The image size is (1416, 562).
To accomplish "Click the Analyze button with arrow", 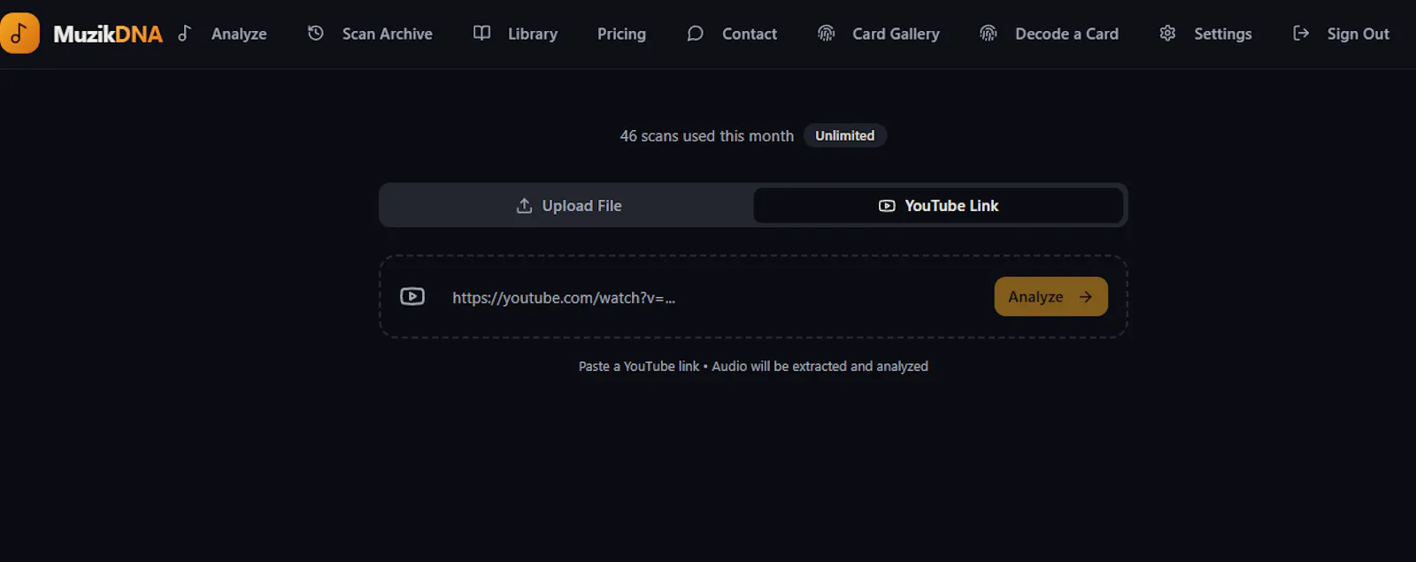I will 1050,297.
